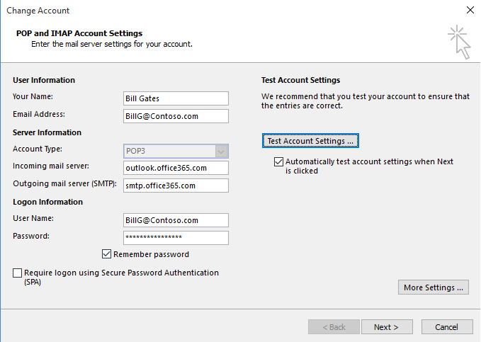Image resolution: width=481 pixels, height=342 pixels.
Task: Open More Settings dialog
Action: 434,287
